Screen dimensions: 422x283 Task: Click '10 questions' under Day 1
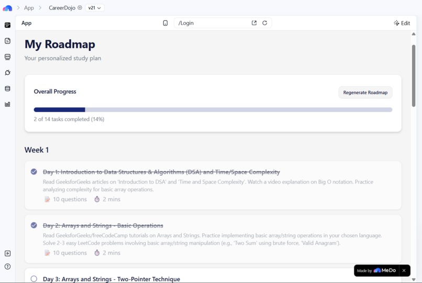click(x=70, y=199)
